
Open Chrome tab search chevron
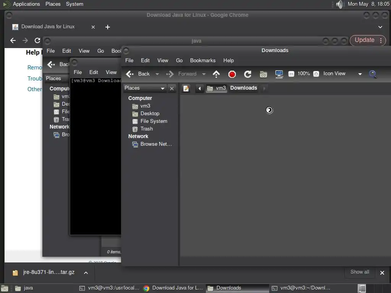380,27
